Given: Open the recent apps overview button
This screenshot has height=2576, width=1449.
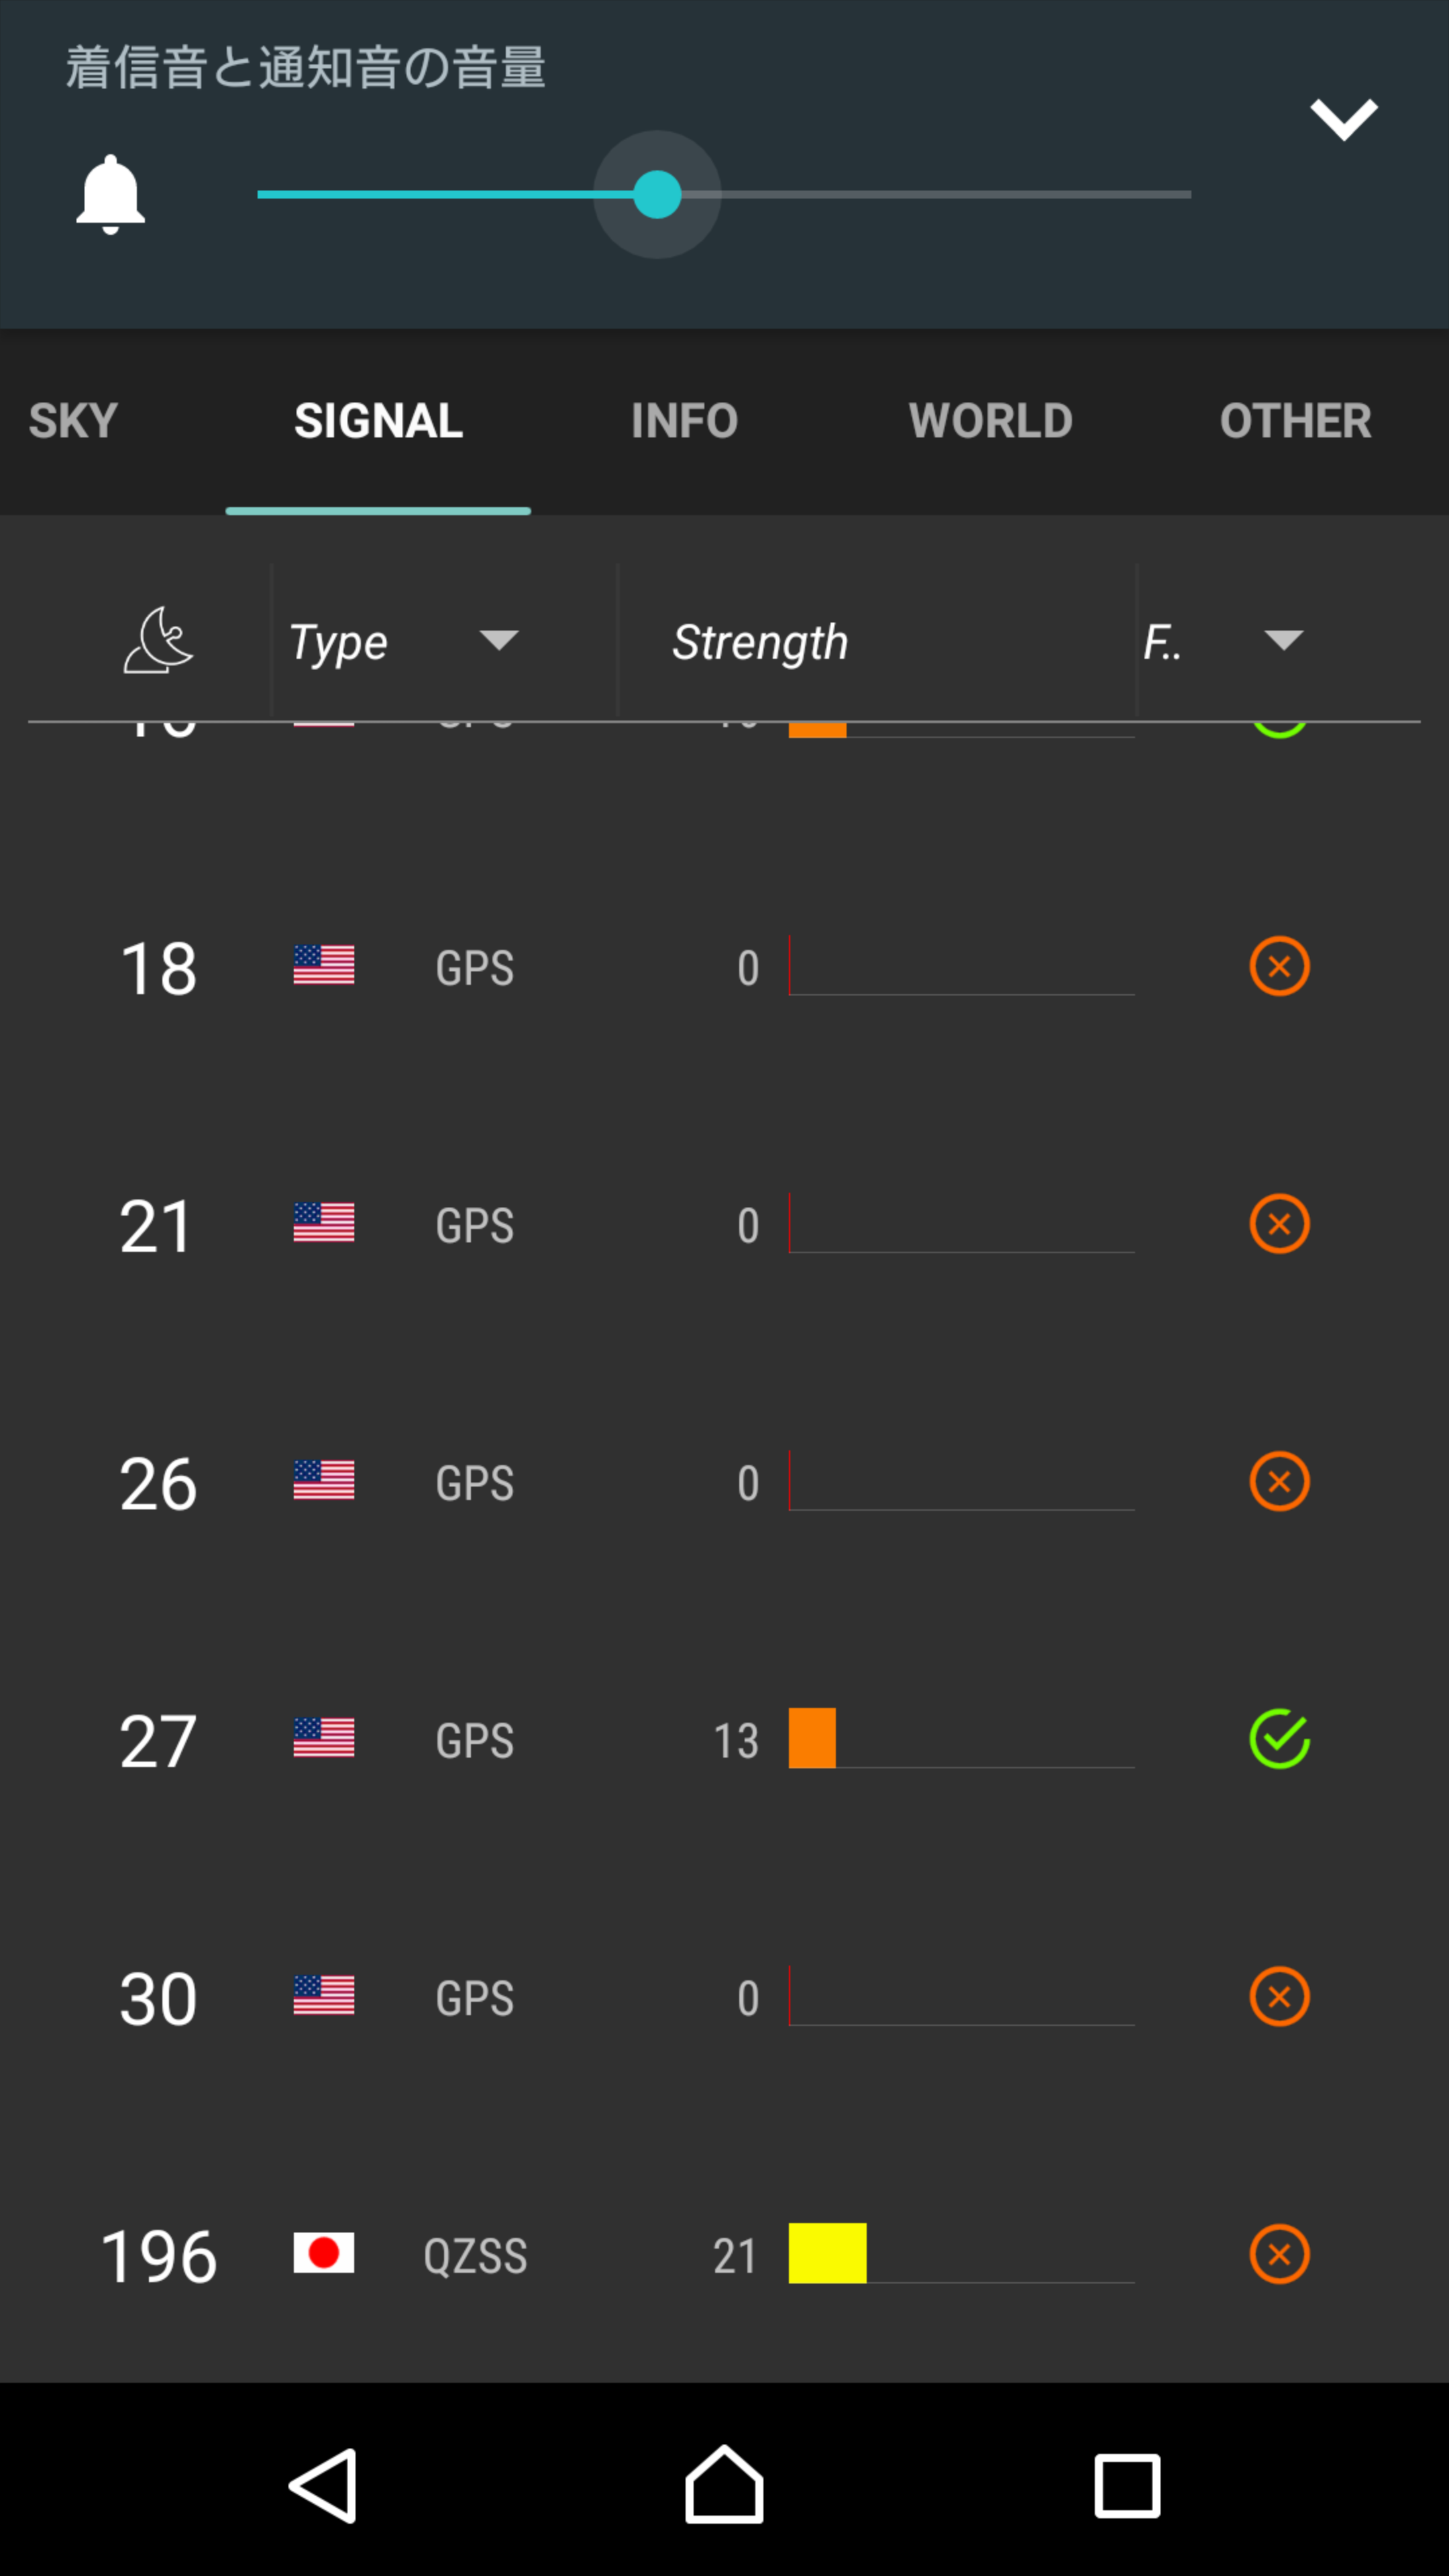Looking at the screenshot, I should [1127, 2486].
